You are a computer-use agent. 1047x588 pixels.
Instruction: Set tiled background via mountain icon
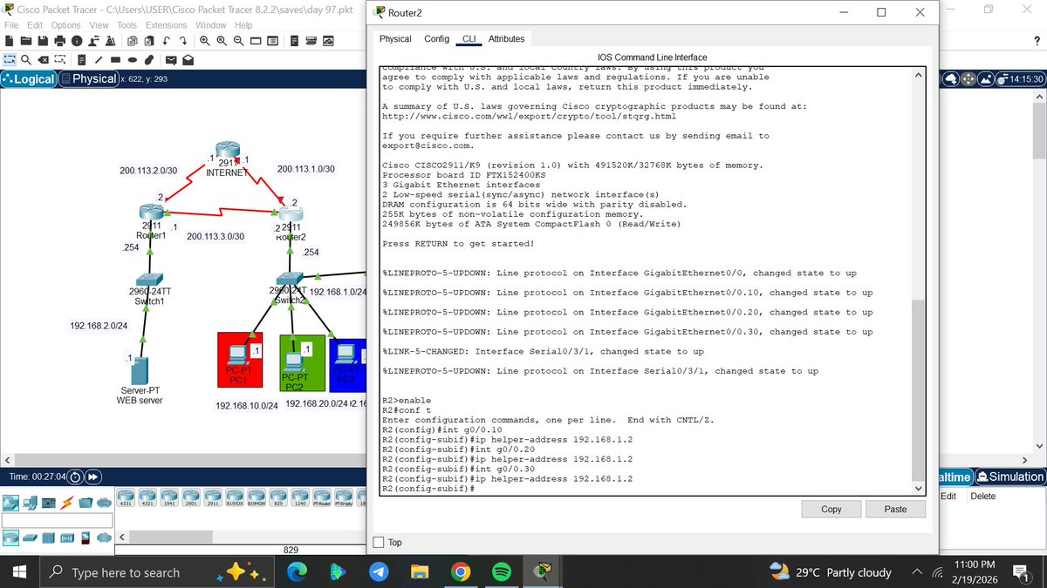click(x=986, y=79)
